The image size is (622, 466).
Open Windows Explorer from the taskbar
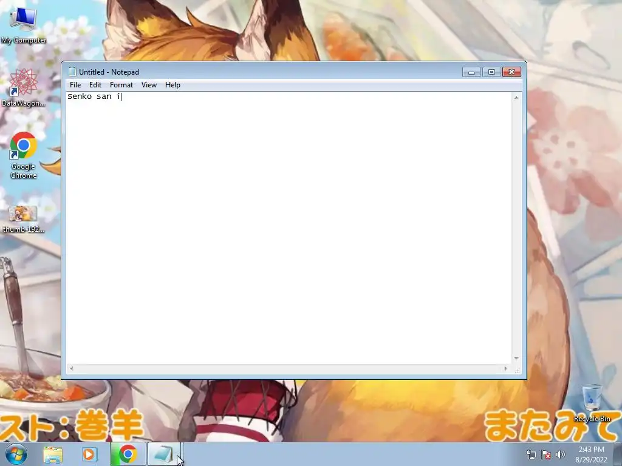point(53,454)
